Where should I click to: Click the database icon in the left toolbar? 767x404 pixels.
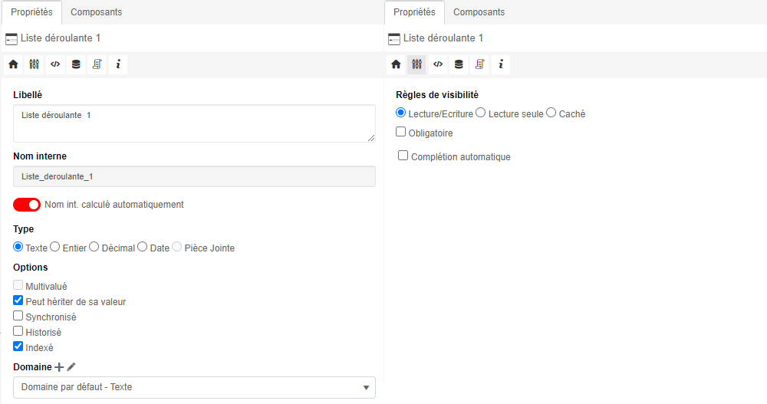point(76,64)
